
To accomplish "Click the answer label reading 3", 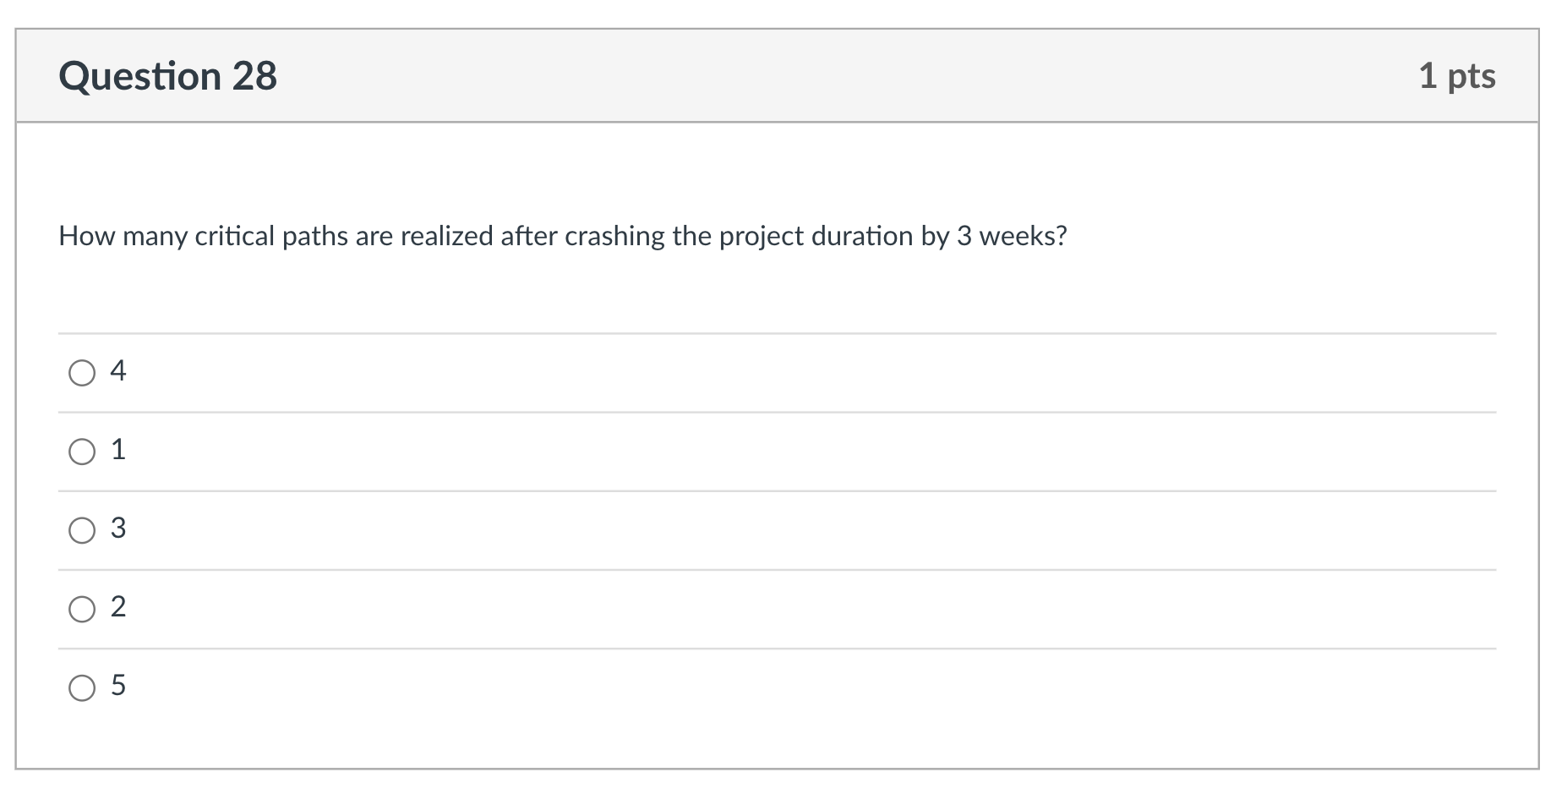I will pos(118,528).
